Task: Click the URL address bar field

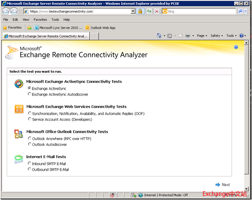Action: (80, 11)
